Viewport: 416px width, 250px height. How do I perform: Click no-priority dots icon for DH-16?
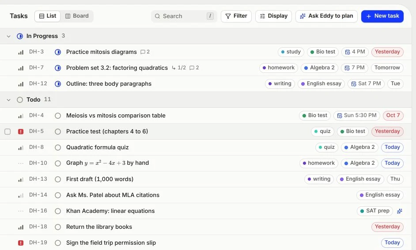[x=21, y=211]
